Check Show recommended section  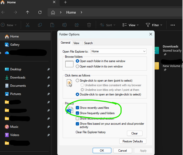pos(77,118)
